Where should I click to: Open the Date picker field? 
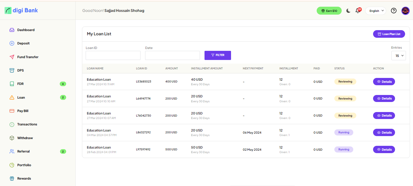pos(172,55)
